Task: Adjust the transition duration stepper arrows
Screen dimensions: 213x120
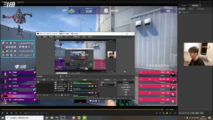Action: click(x=115, y=85)
